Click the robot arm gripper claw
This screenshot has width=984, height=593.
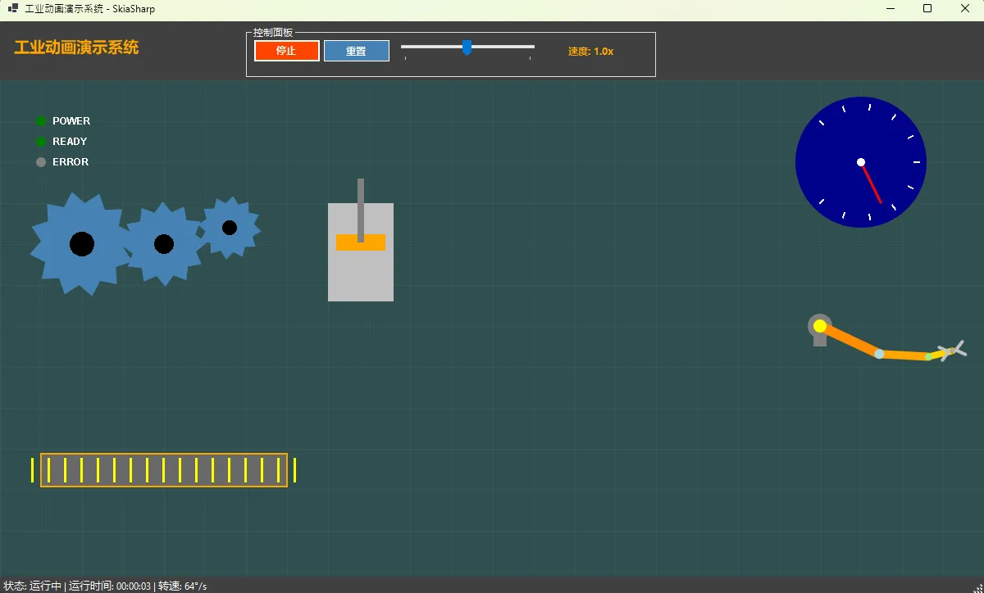coord(953,351)
